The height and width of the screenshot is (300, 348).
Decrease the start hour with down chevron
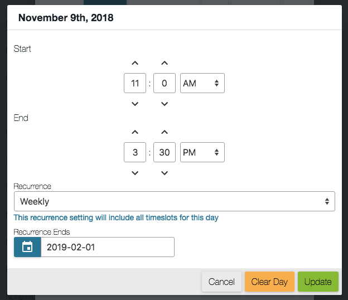pos(134,104)
